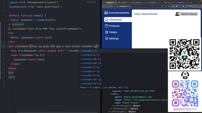
Task: Click the name value "Dawid Paszko" in console
Action: pos(130,103)
